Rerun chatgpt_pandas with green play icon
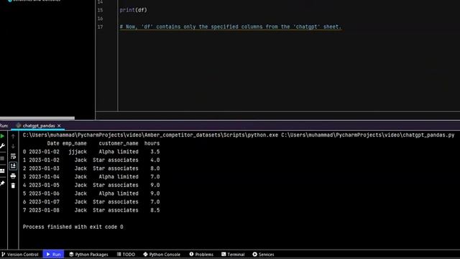The image size is (460, 259). (x=2, y=136)
